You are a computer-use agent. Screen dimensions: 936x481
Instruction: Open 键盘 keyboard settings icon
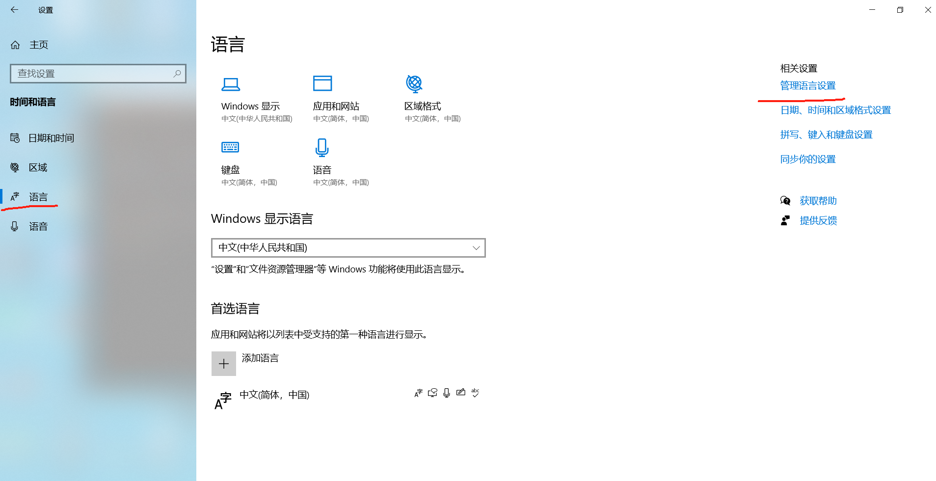click(230, 147)
